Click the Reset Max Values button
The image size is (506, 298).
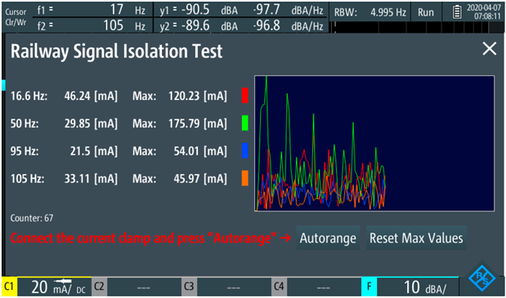click(416, 238)
